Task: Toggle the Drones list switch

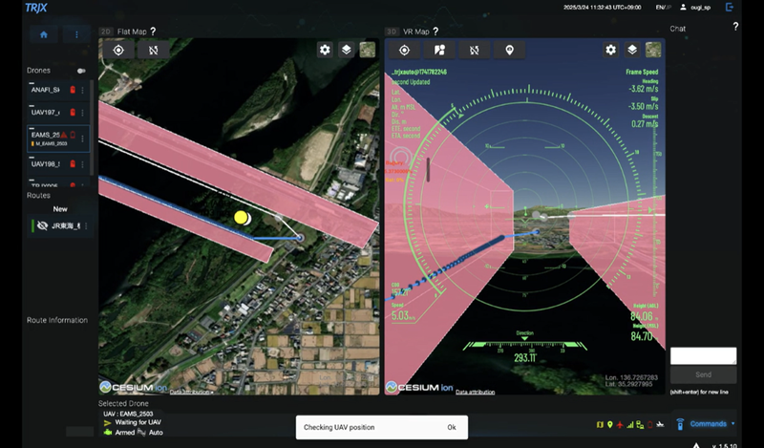Action: coord(81,71)
